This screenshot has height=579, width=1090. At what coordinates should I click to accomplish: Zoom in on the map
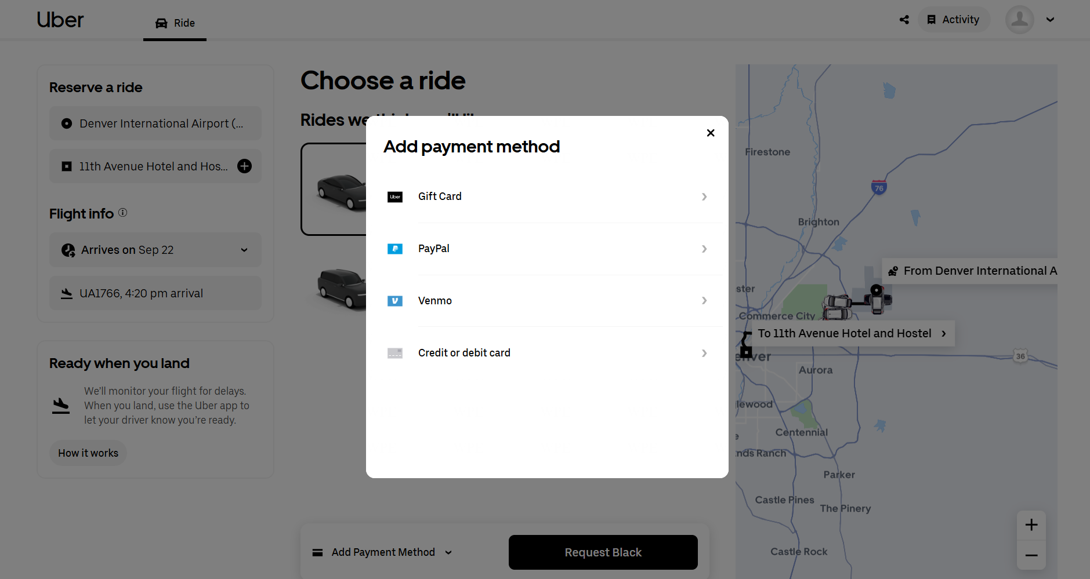coord(1031,525)
